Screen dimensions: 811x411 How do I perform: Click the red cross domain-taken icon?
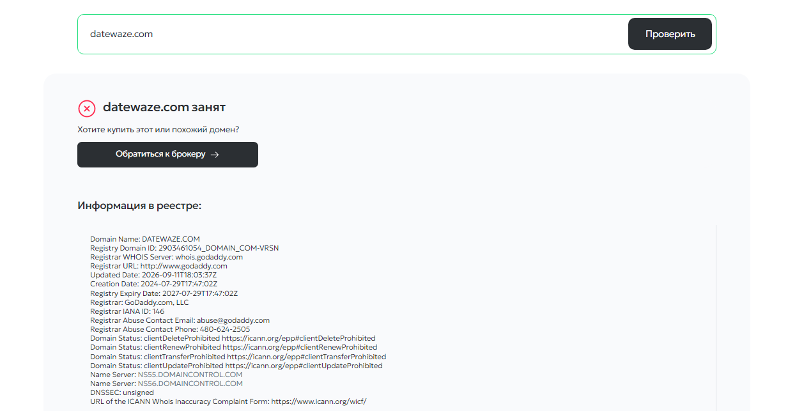[87, 108]
